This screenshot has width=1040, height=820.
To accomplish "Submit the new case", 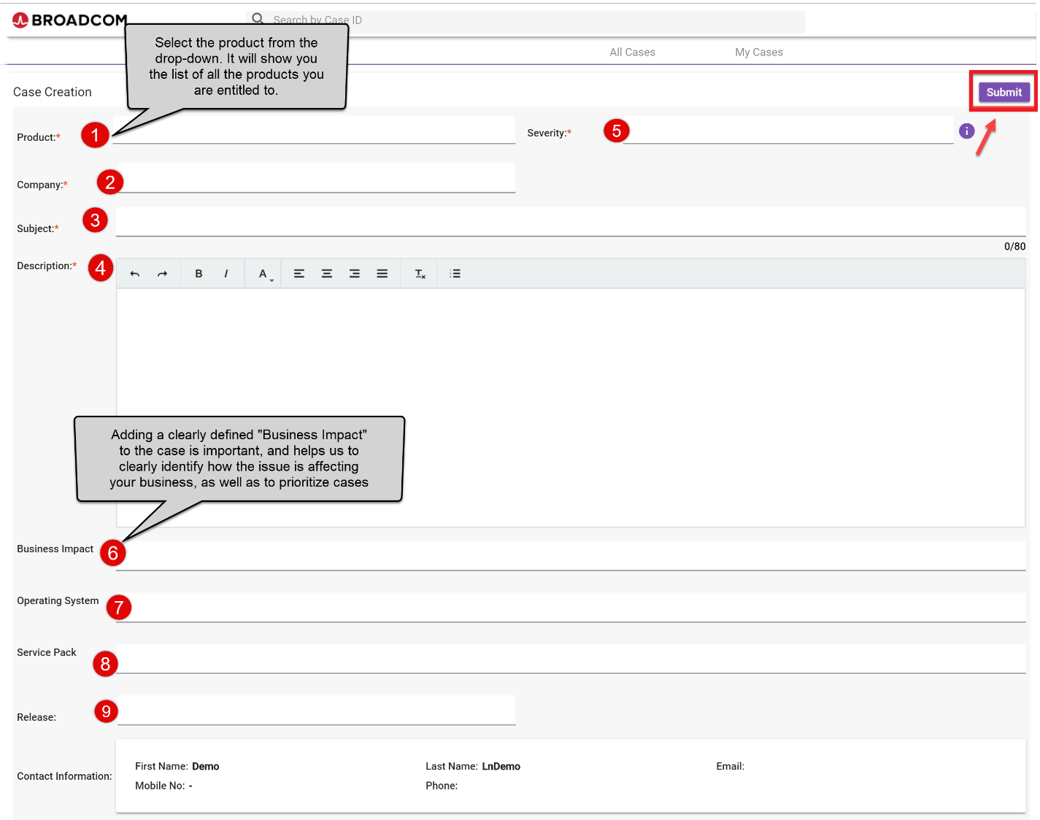I will [x=1004, y=92].
